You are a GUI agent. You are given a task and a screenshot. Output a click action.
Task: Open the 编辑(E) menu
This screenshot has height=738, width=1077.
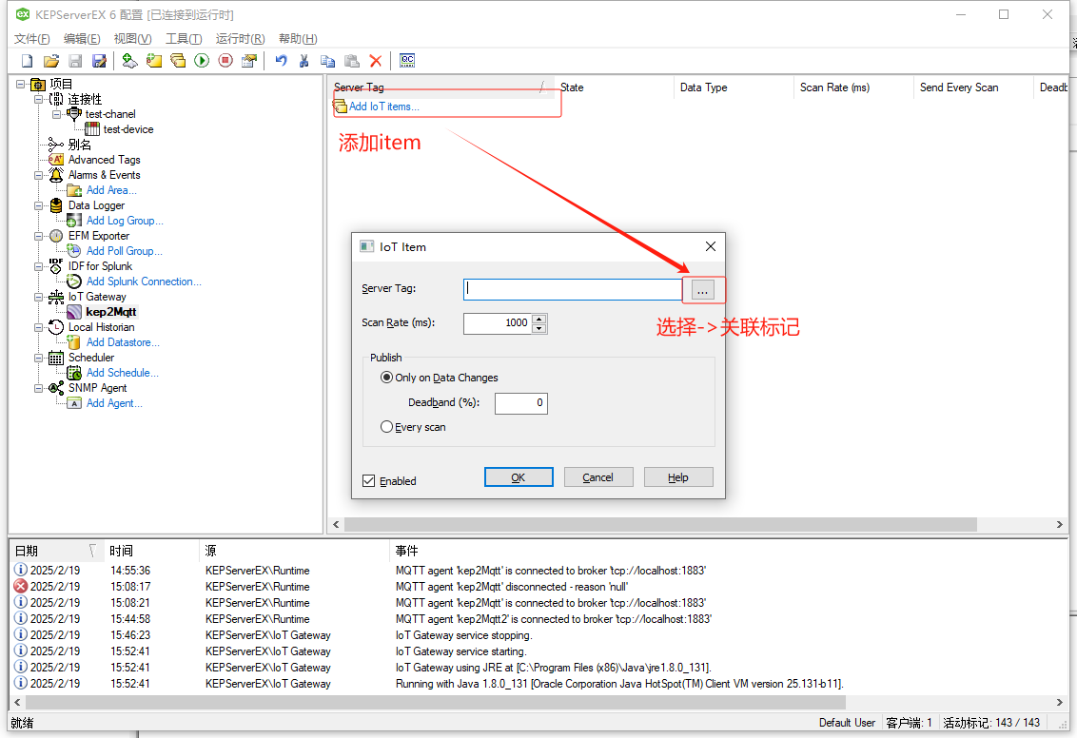point(82,38)
